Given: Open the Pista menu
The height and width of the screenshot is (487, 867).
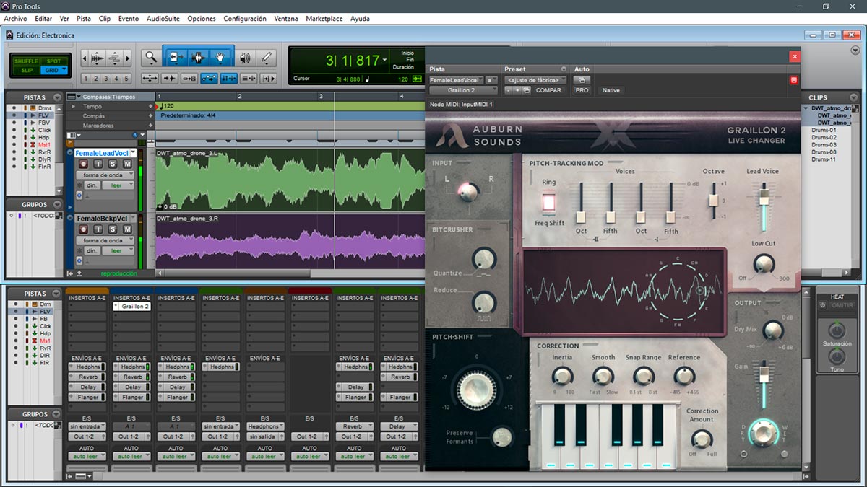Looking at the screenshot, I should click(x=84, y=19).
